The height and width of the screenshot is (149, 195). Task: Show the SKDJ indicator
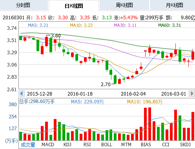tap(185, 145)
